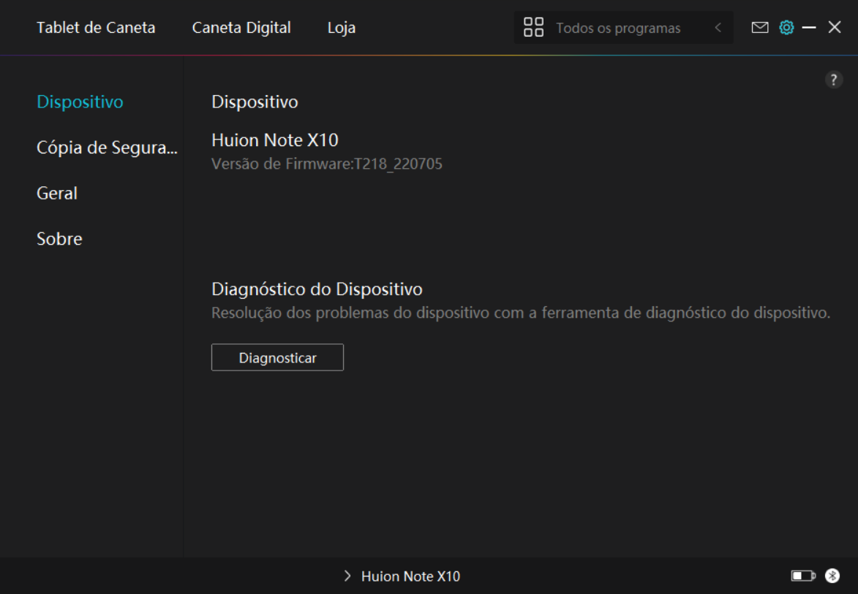Minimize the Huion driver window
This screenshot has height=594, width=858.
[x=809, y=28]
